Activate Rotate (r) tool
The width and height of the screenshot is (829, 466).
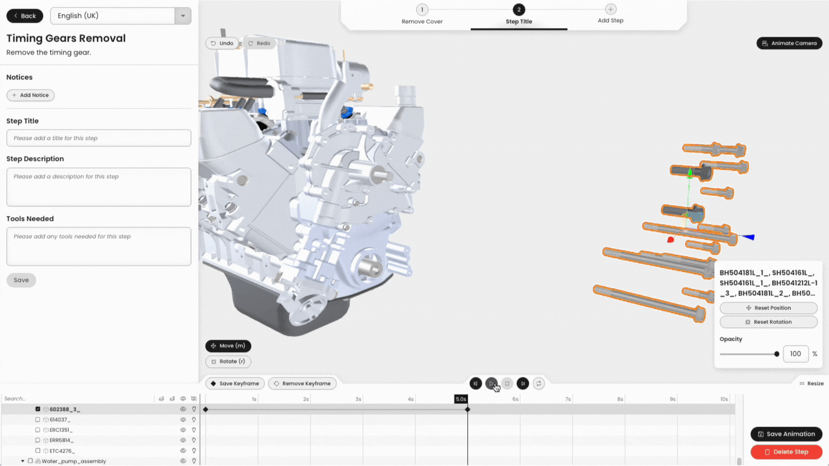pyautogui.click(x=228, y=362)
